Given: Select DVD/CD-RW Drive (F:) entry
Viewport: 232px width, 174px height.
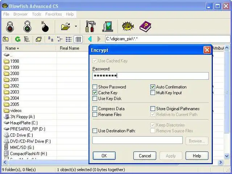Looking at the screenshot, I should [x=27, y=141].
